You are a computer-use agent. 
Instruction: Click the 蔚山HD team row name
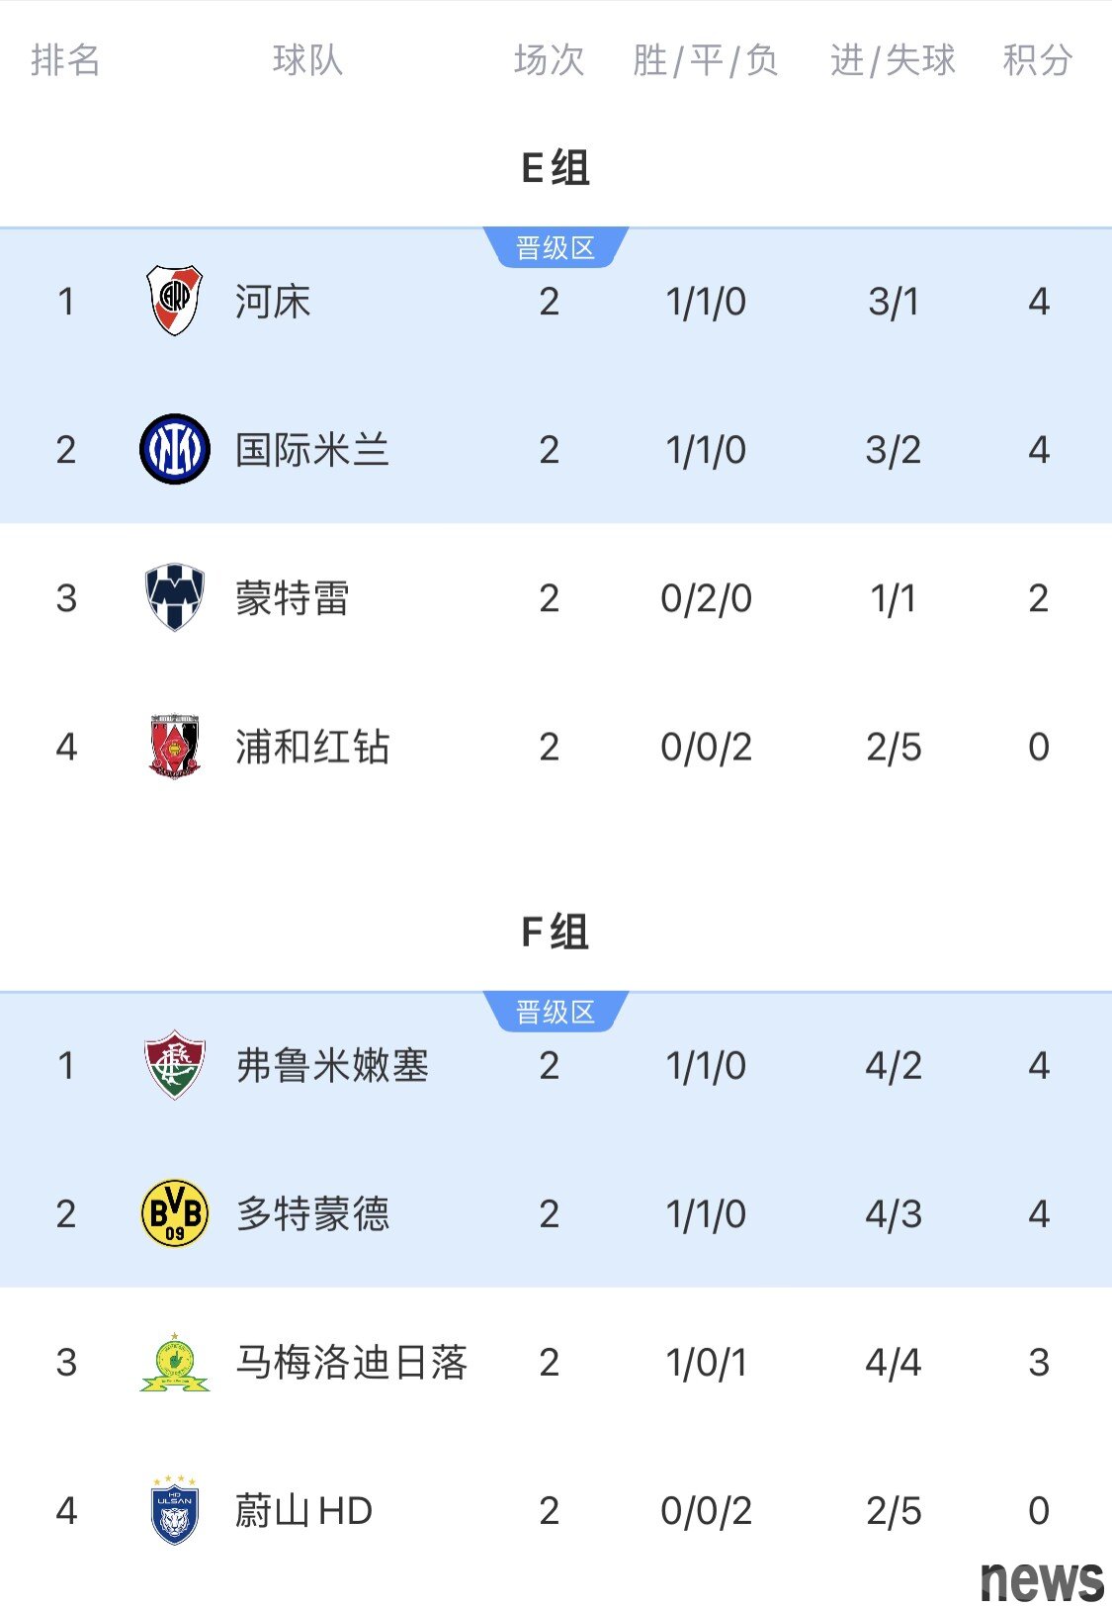coord(303,1511)
